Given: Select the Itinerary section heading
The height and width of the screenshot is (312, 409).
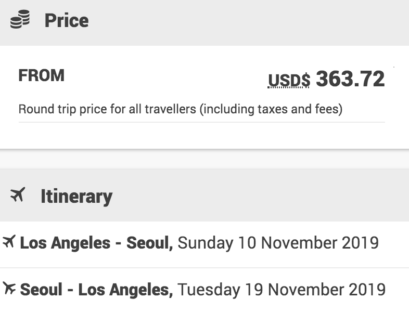Looking at the screenshot, I should tap(76, 196).
